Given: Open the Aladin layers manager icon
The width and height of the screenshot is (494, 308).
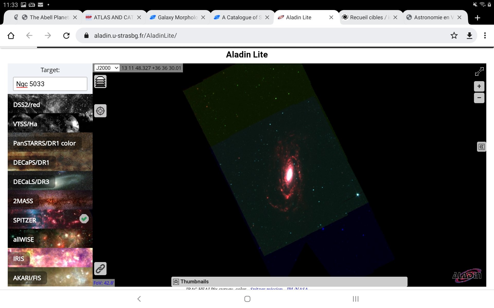Looking at the screenshot, I should (x=100, y=82).
